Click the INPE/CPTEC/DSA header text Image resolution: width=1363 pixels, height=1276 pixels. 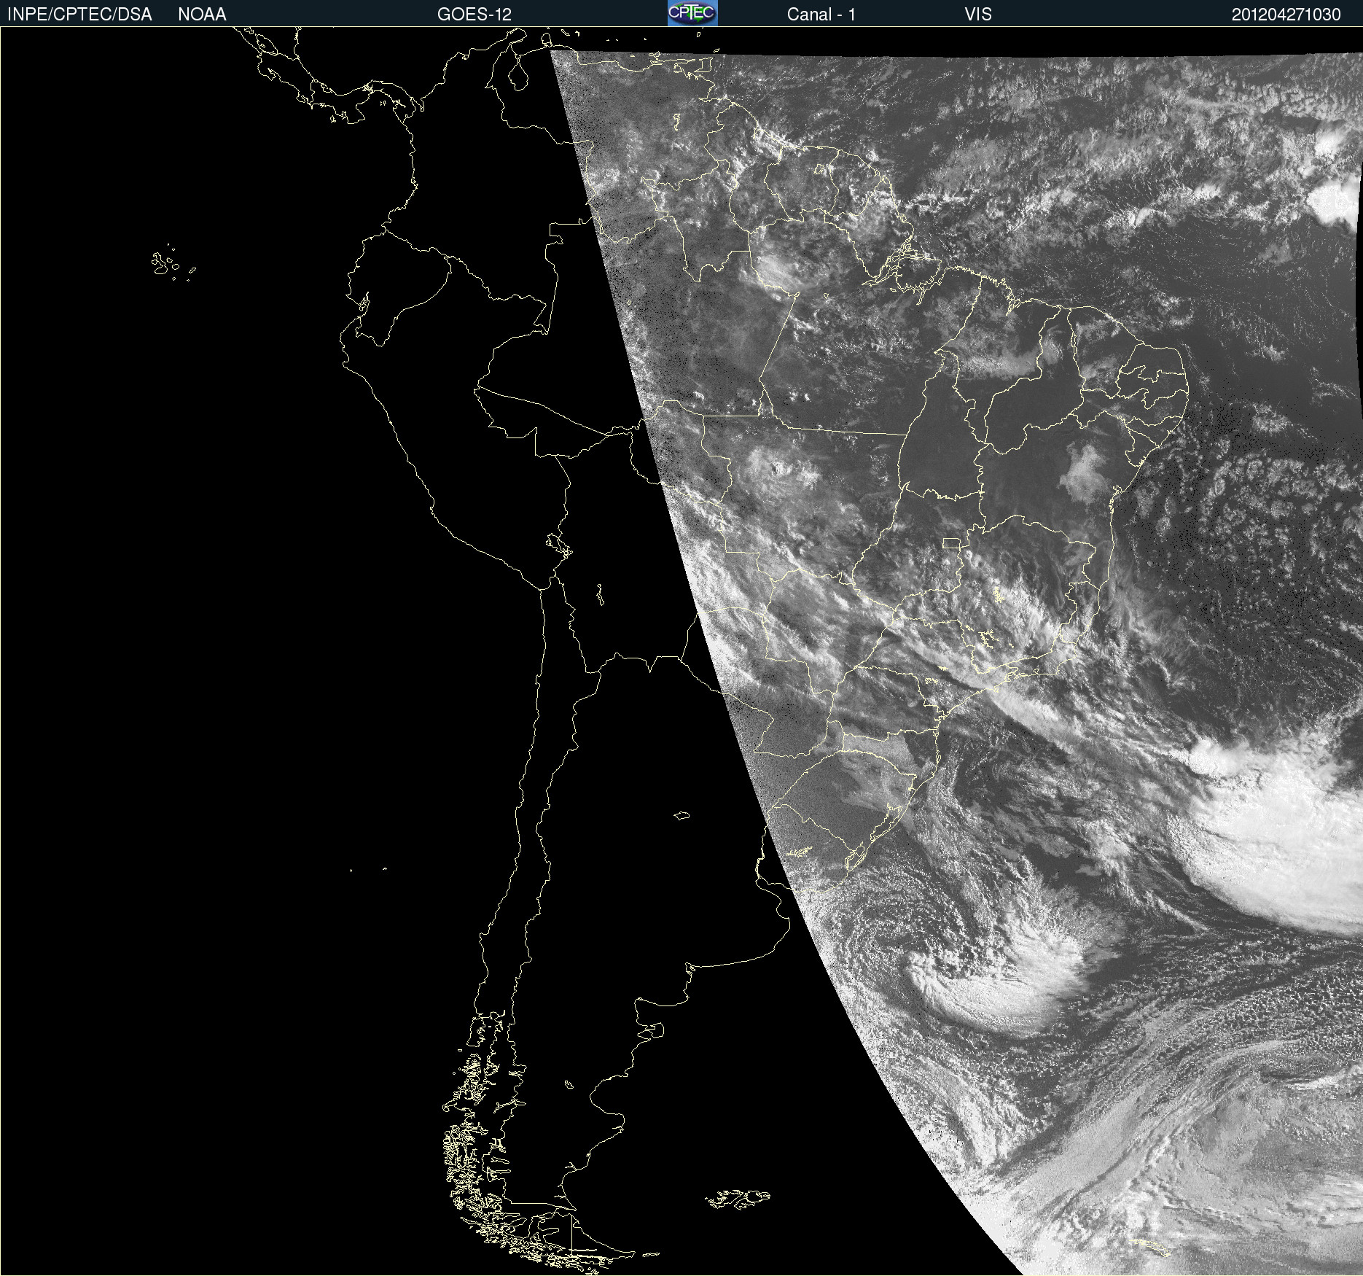click(79, 15)
